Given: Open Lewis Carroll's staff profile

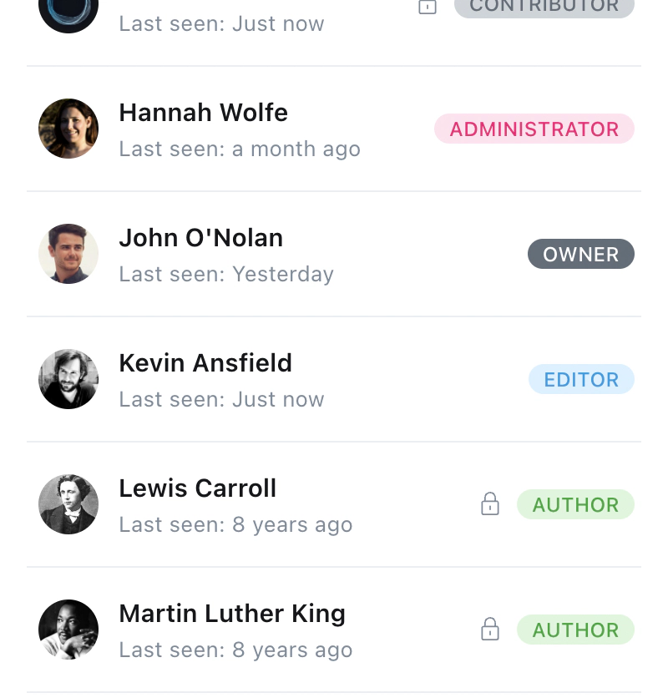Looking at the screenshot, I should (197, 488).
